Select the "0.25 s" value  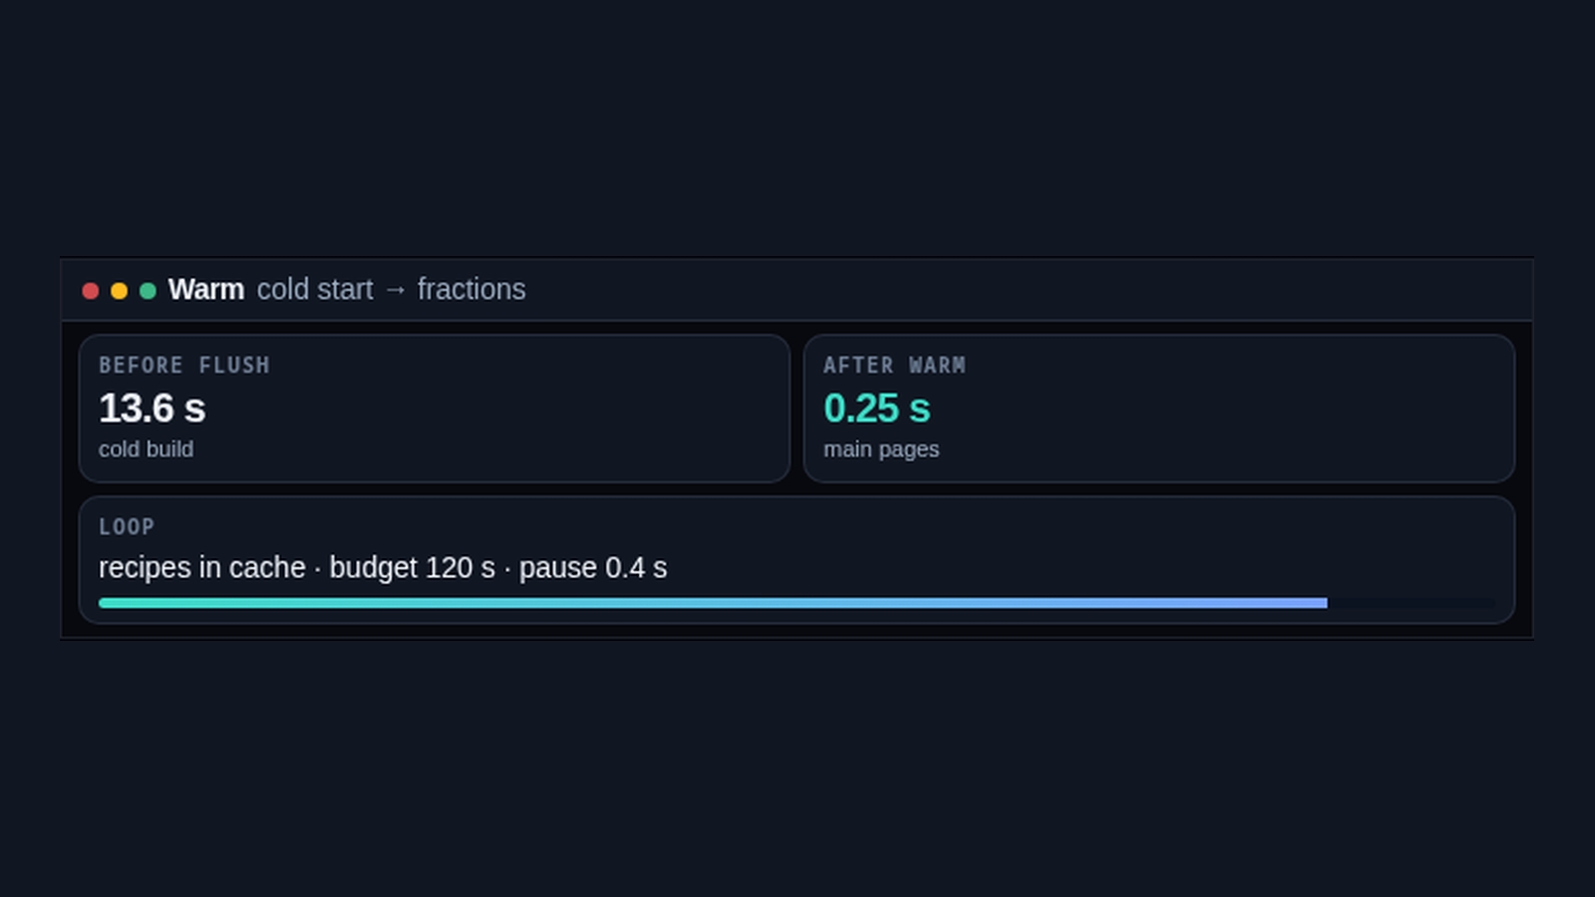(x=876, y=409)
